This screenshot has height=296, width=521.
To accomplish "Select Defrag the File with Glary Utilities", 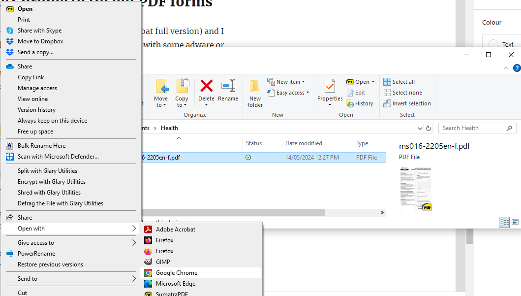I will point(71,203).
